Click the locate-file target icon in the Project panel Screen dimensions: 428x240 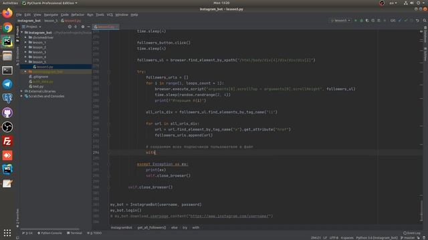coord(70,27)
